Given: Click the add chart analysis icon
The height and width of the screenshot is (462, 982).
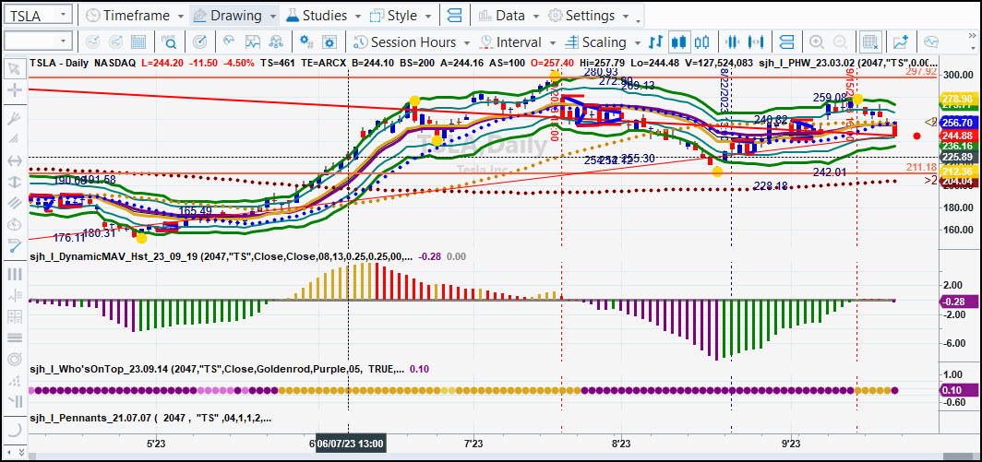Looking at the screenshot, I should tap(901, 41).
